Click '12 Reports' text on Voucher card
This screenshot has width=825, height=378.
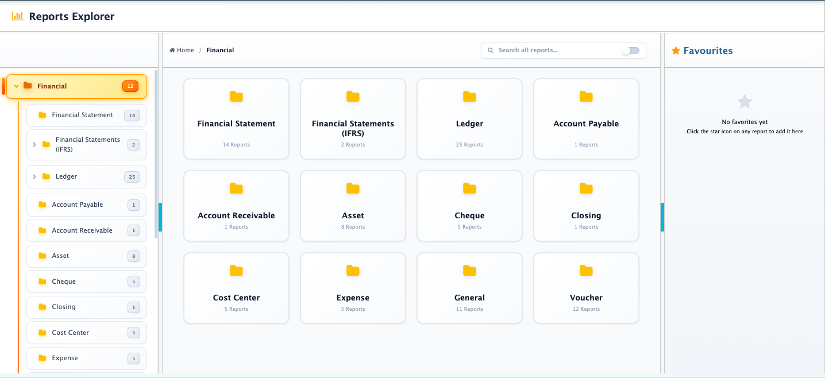click(x=586, y=309)
